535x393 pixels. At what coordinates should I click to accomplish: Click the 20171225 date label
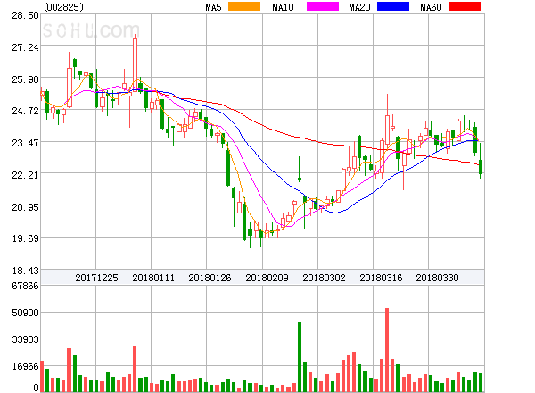pyautogui.click(x=96, y=278)
